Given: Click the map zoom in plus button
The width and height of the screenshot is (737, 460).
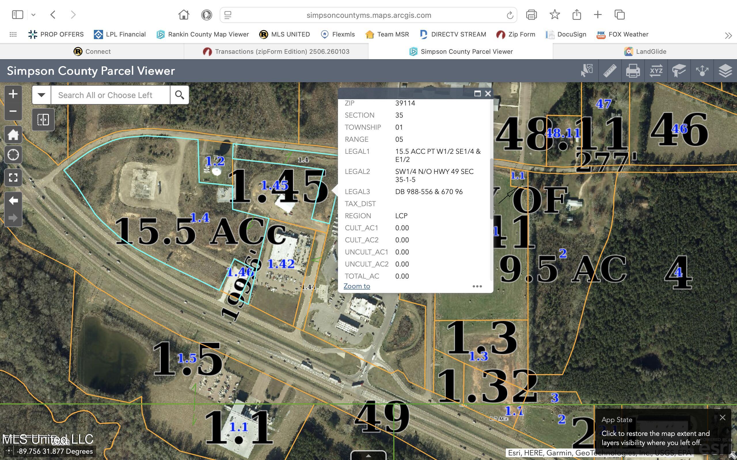Looking at the screenshot, I should pyautogui.click(x=13, y=94).
